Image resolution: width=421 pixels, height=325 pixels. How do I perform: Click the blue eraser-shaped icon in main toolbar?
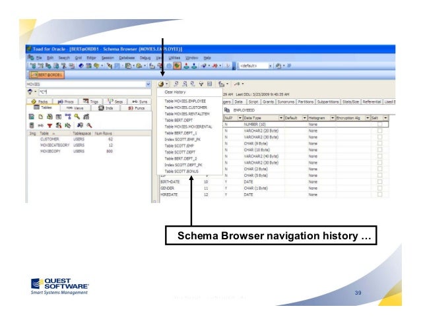click(x=81, y=66)
